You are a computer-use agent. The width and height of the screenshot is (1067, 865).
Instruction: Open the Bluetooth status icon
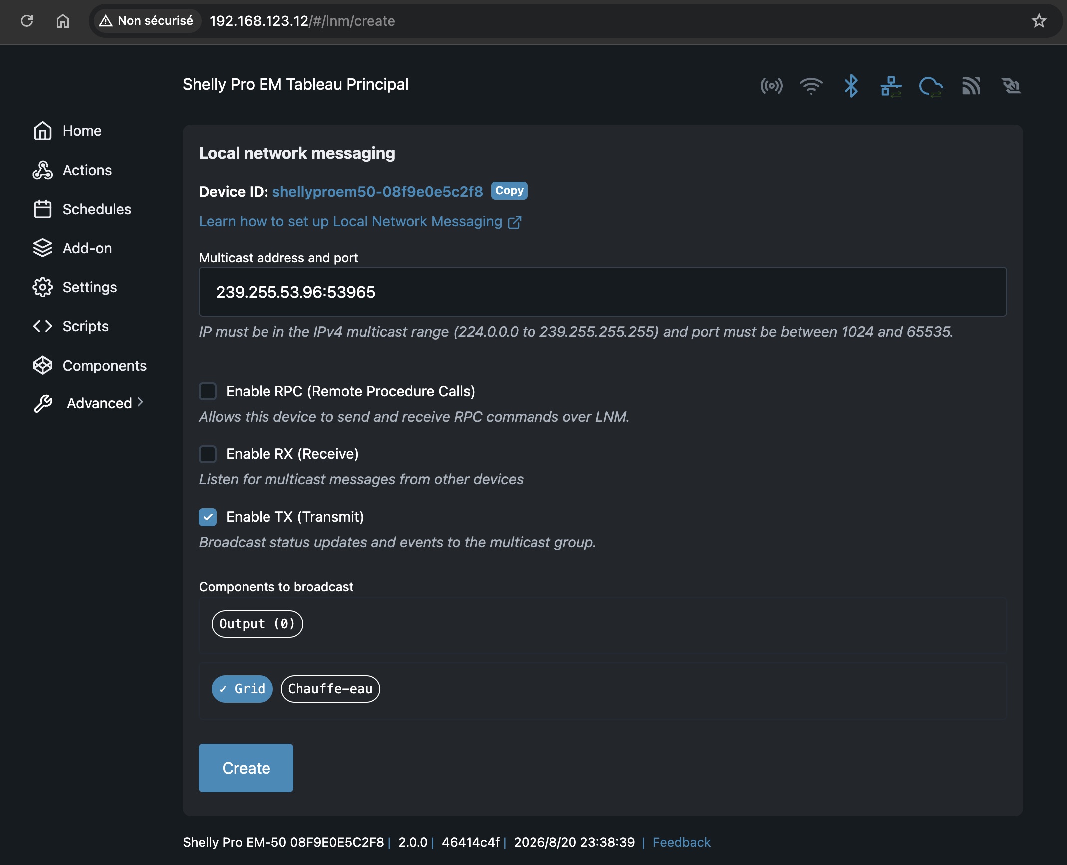tap(851, 86)
